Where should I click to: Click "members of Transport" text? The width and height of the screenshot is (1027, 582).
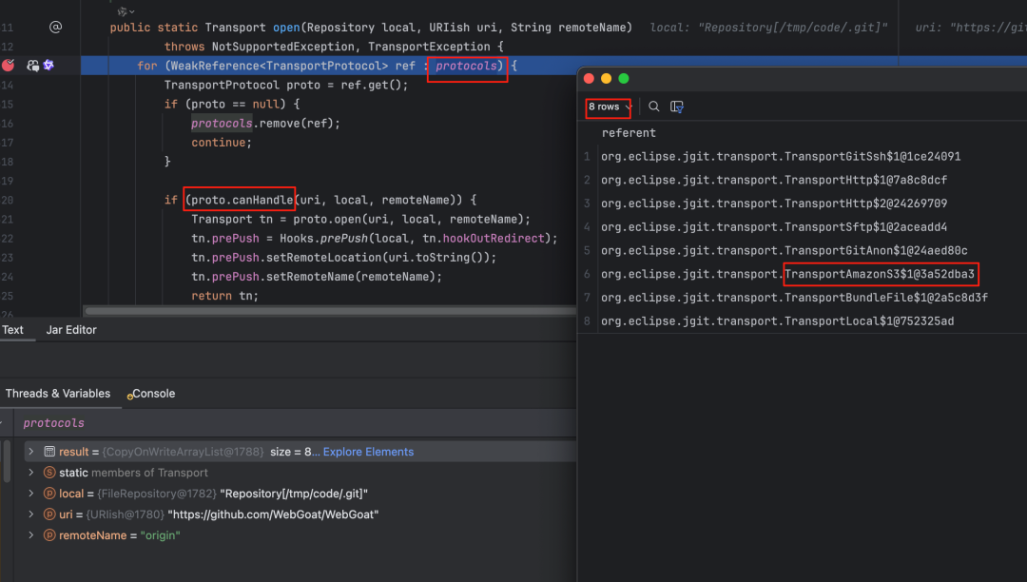149,473
